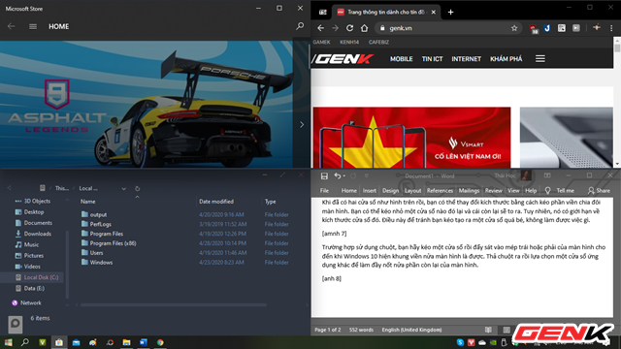Show next Store featured banner slide
This screenshot has height=349, width=621.
[302, 124]
